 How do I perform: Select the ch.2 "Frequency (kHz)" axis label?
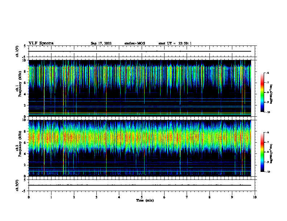tap(20, 144)
